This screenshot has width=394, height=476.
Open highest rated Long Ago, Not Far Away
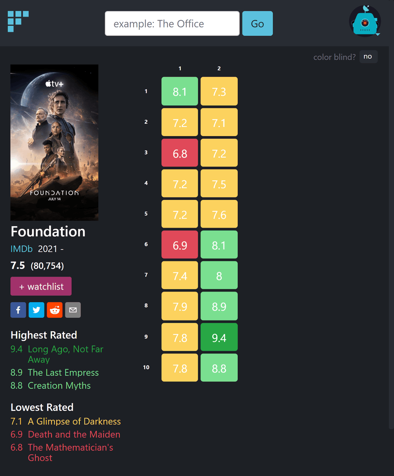tap(65, 354)
